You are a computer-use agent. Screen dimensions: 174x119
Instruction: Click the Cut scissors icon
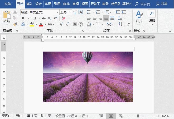(x=15, y=12)
